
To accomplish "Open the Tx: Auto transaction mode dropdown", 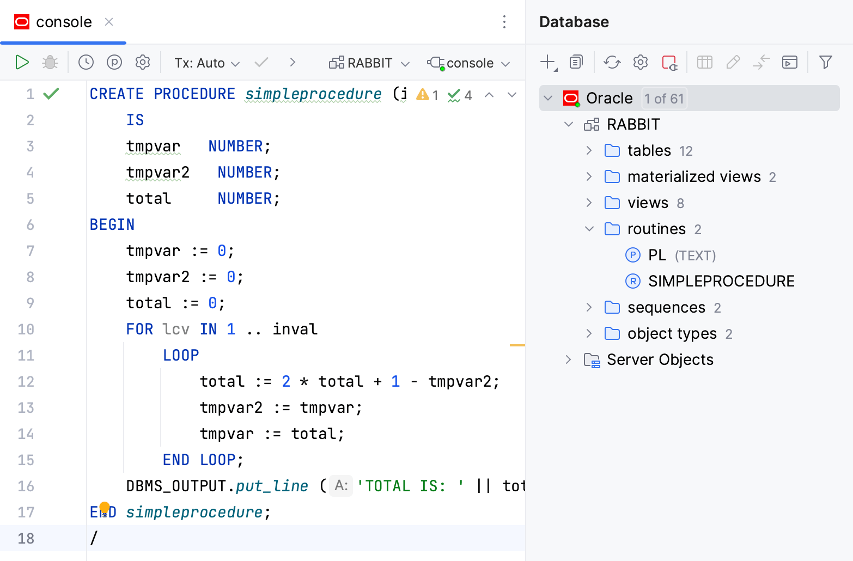I will 206,62.
